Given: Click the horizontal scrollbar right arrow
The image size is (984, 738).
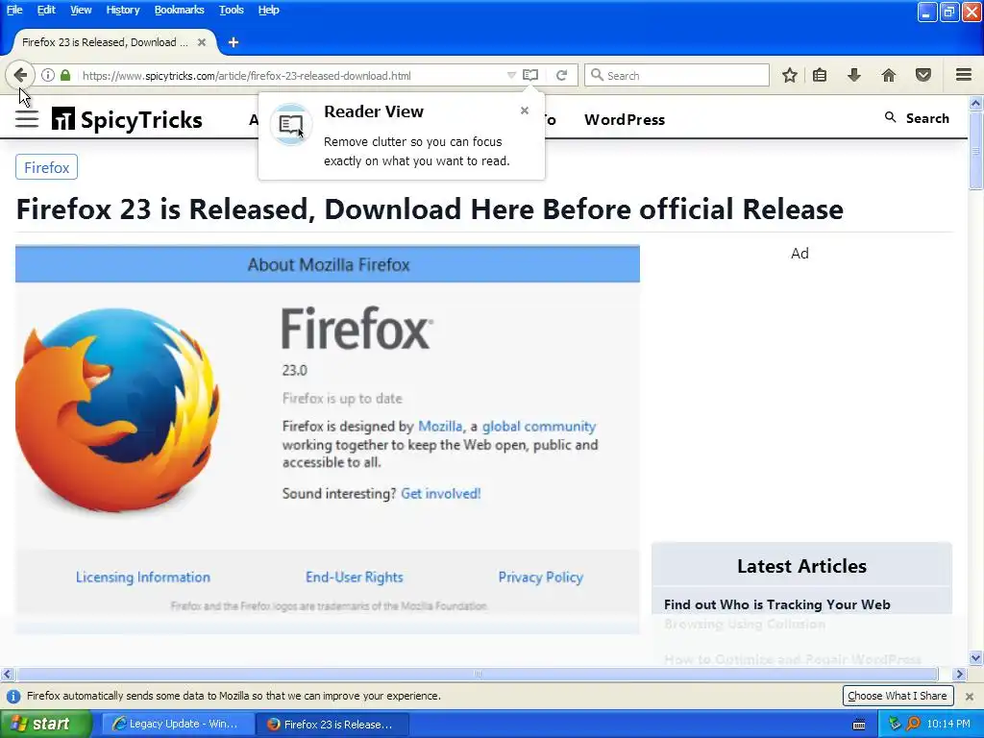Looking at the screenshot, I should 959,674.
